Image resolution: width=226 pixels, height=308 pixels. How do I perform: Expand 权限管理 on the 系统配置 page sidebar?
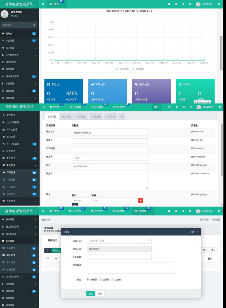pyautogui.click(x=20, y=201)
